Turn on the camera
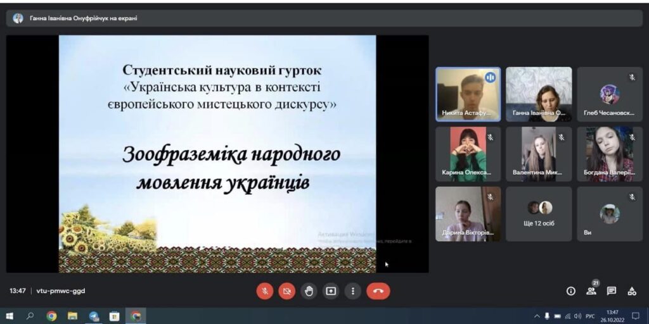This screenshot has width=649, height=324. tap(286, 291)
